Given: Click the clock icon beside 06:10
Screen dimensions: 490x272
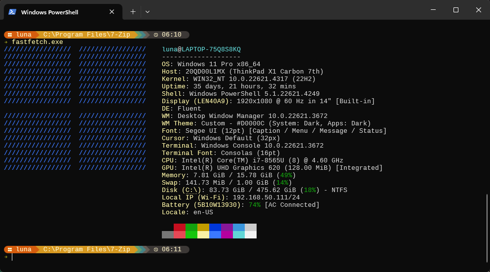Looking at the screenshot, I should 155,35.
